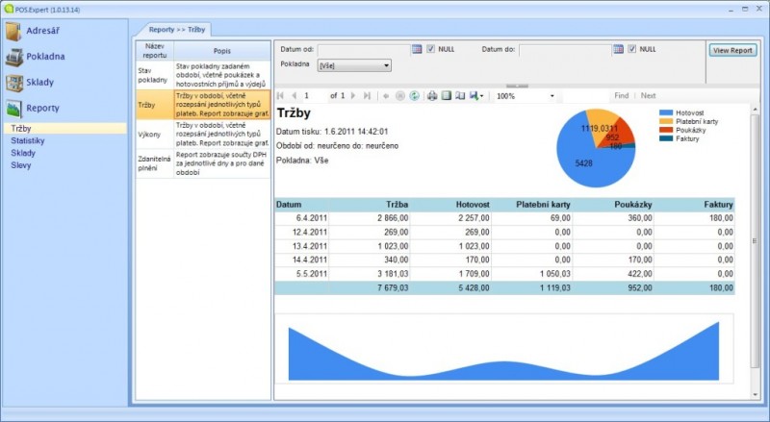The height and width of the screenshot is (422, 770).
Task: Open the Sklady module icon
Action: (13, 83)
